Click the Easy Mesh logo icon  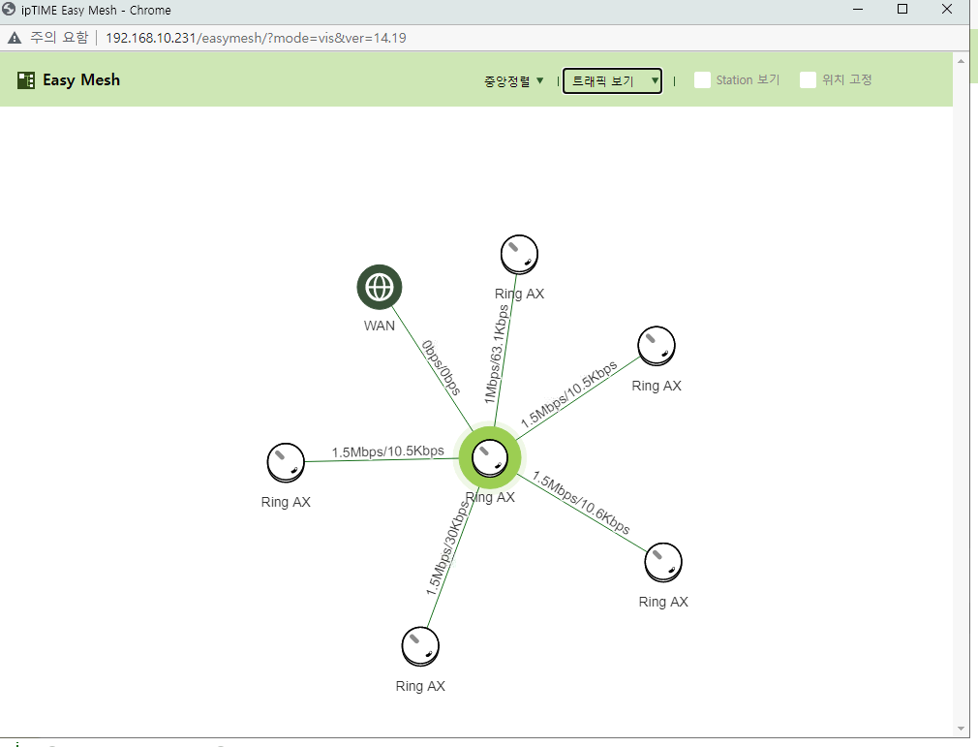coord(25,79)
